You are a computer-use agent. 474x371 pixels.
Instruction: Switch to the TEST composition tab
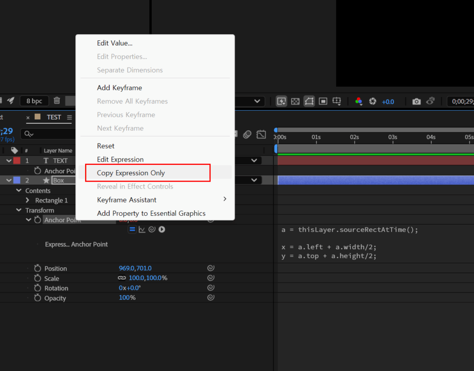pos(54,117)
